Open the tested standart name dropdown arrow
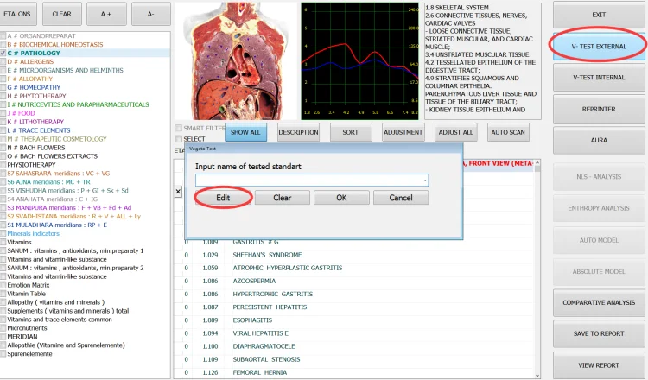Viewport: 648px width, 380px height. (423, 180)
